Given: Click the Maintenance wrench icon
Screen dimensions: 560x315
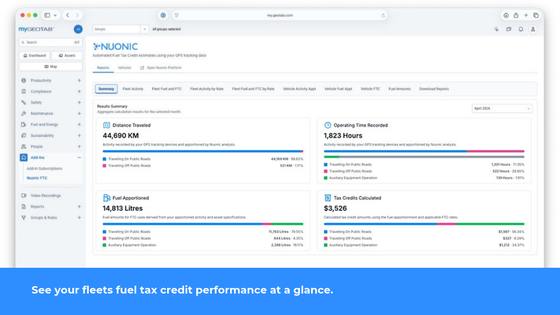Looking at the screenshot, I should tap(24, 113).
